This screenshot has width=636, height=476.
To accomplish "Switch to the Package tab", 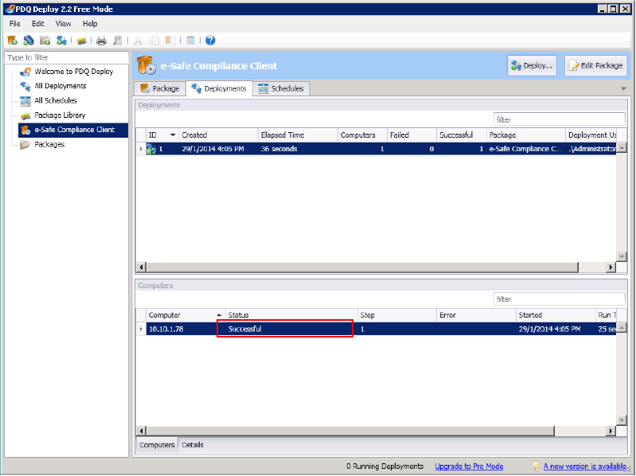I will tap(159, 88).
